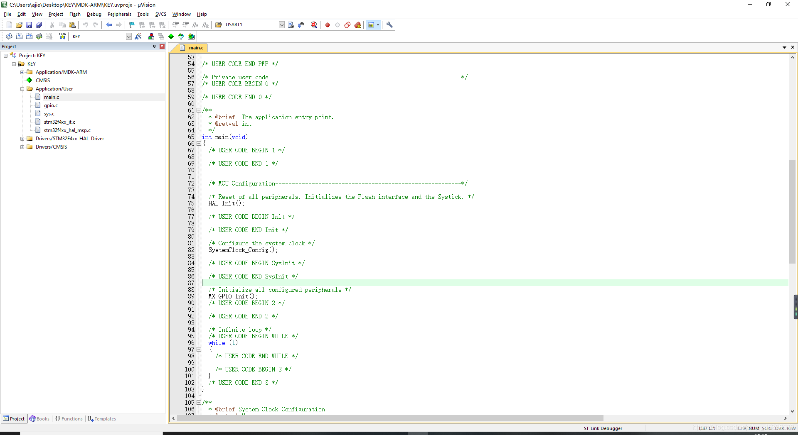Select gpio.c in the project tree
The height and width of the screenshot is (435, 798).
coord(51,105)
